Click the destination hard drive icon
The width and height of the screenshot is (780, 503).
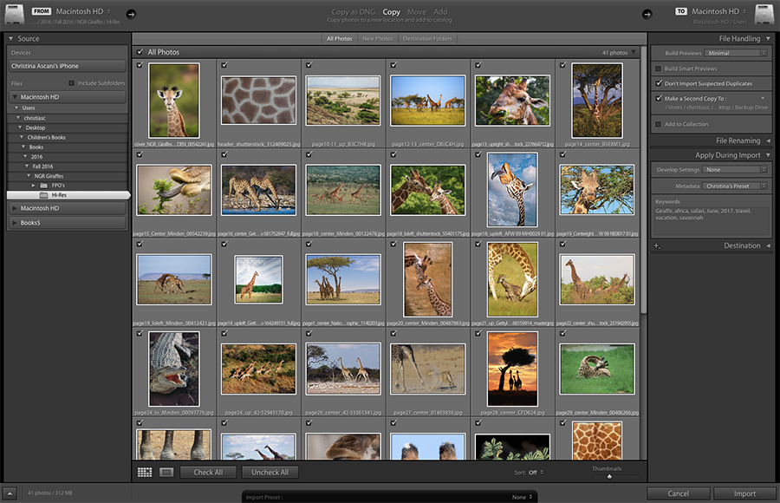click(764, 15)
